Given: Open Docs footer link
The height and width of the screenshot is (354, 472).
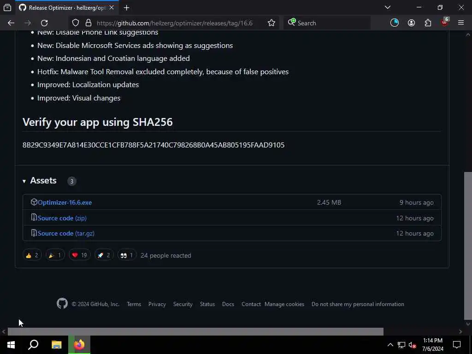Looking at the screenshot, I should tap(228, 304).
